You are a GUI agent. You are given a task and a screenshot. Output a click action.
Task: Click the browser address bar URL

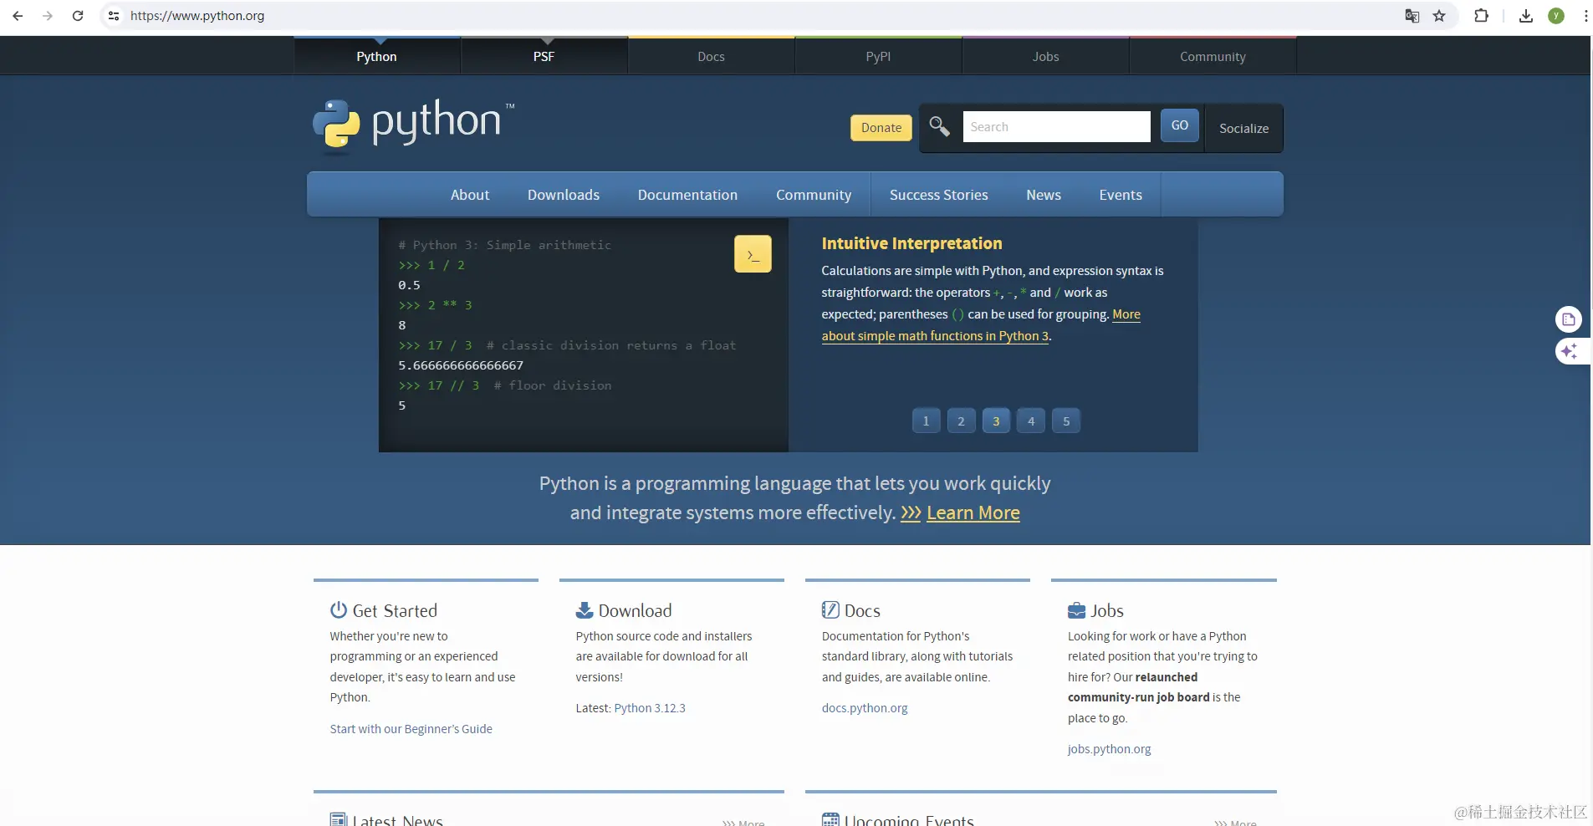197,16
